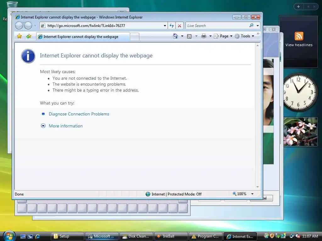Click the page scrollbar up arrow
The width and height of the screenshot is (322, 241).
(258, 46)
